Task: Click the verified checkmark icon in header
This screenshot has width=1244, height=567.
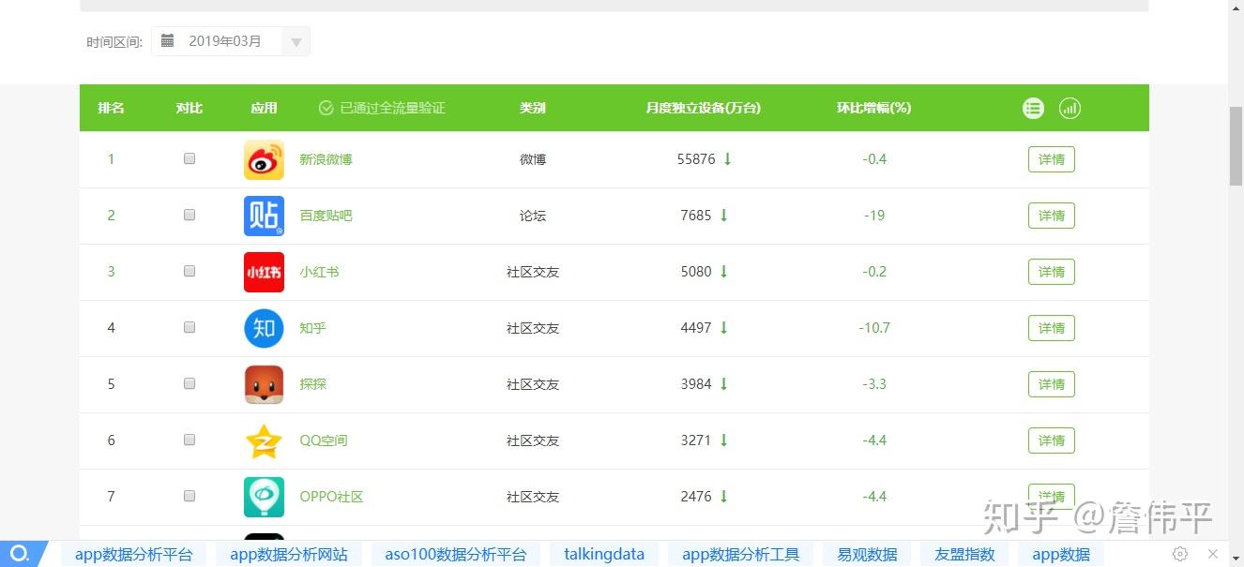Action: tap(326, 108)
